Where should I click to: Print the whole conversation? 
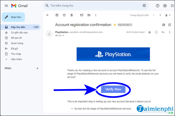pos(163,25)
